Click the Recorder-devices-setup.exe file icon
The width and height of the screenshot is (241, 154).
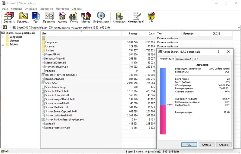pos(43,75)
